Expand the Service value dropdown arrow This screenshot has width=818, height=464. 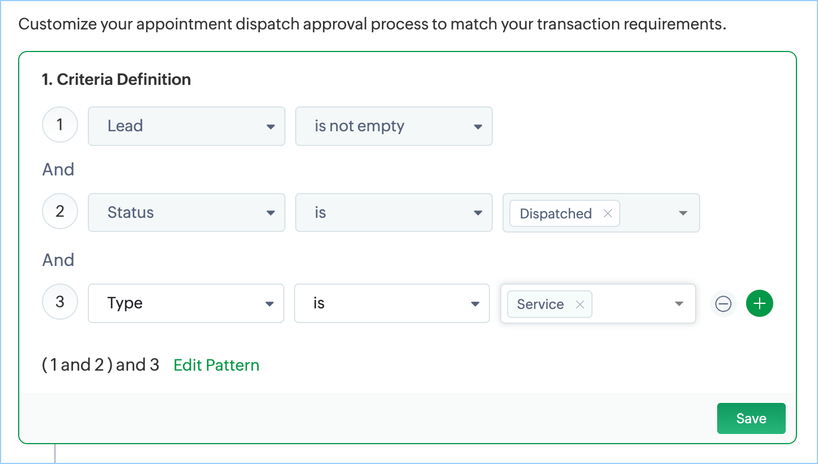click(x=679, y=304)
